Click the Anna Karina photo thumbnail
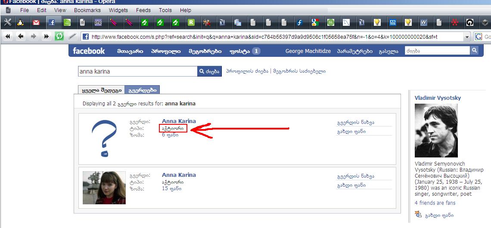Screen dimensions: 491x228 pyautogui.click(x=104, y=188)
